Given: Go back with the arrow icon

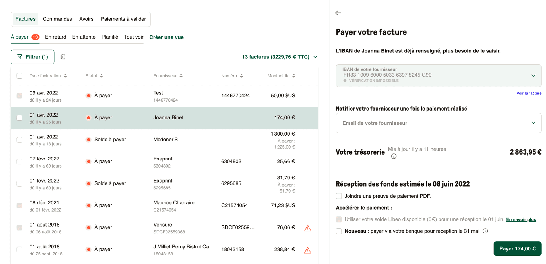Looking at the screenshot, I should [x=338, y=13].
